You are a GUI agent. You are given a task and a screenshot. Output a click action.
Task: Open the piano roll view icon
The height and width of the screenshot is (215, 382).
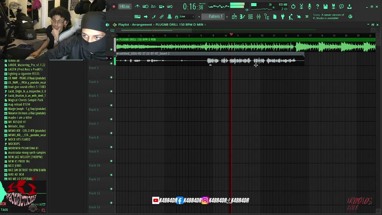pyautogui.click(x=242, y=17)
